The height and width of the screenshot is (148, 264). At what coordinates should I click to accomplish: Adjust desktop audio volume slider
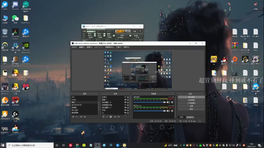149,102
